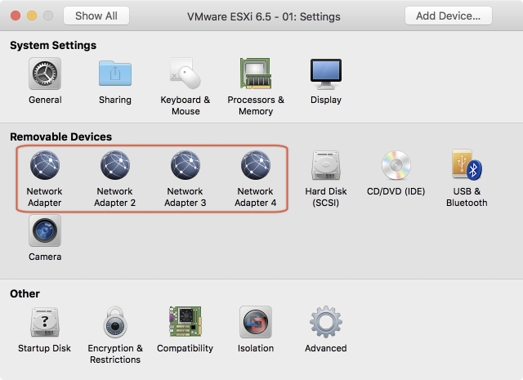Select the first Network Adapter

pyautogui.click(x=45, y=167)
